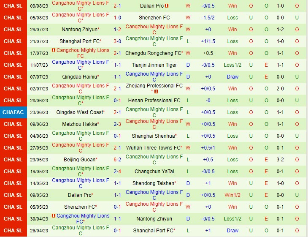The height and width of the screenshot is (237, 308).
Task: Click Nantong Zhiyun on 30/04/23 row
Action: [154, 219]
